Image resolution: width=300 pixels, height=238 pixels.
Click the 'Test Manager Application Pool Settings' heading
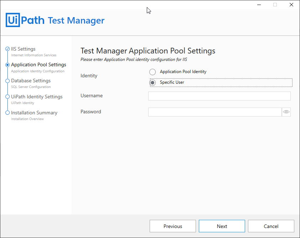pos(148,51)
